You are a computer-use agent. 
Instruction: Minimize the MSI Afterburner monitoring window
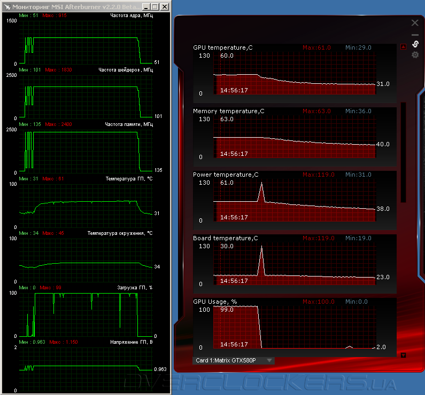(146, 7)
